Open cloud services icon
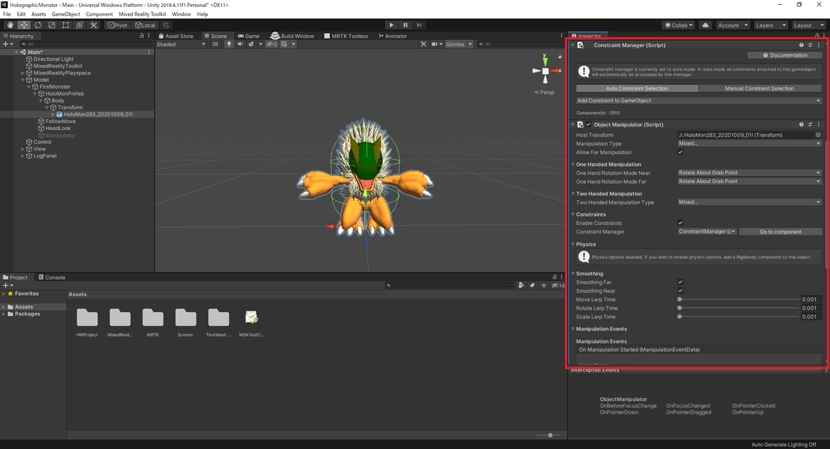Screen dimensions: 830x449 705,25
